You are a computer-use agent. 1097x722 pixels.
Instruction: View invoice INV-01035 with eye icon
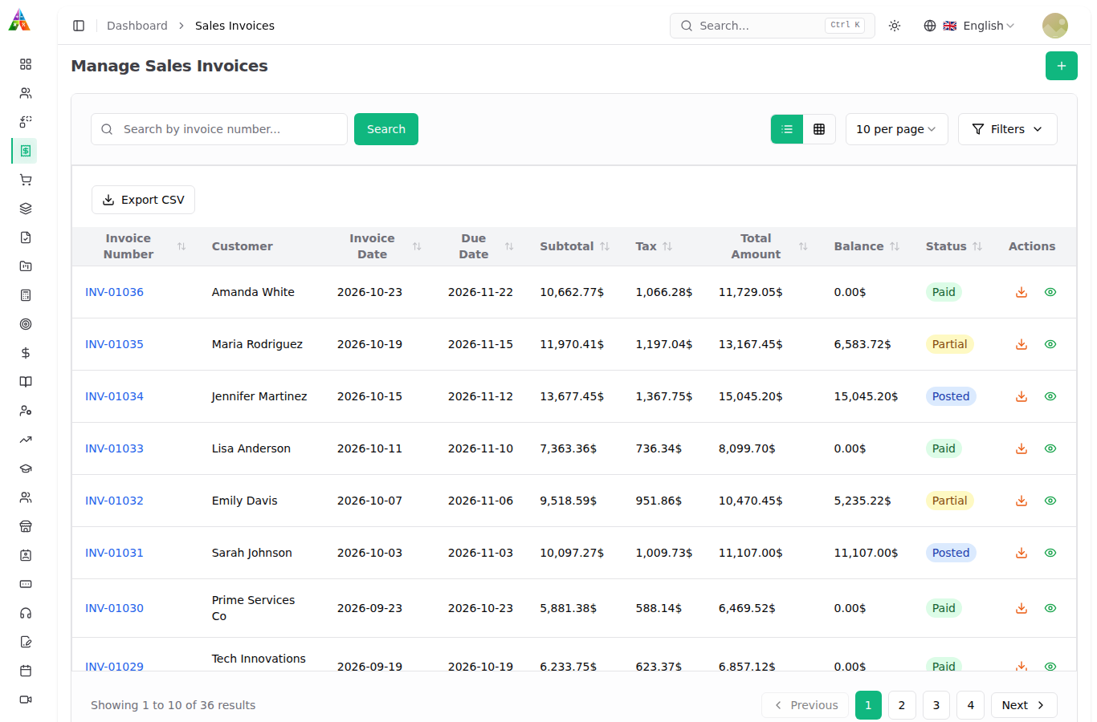[1050, 344]
